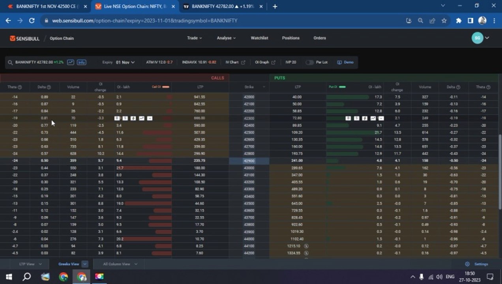The image size is (502, 284).
Task: Click the Delta help icon in the puts header
Action: click(460, 87)
